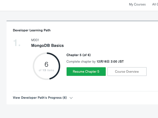This screenshot has width=158, height=118.
Task: Click the green Resume Chapter 5 button
Action: click(x=86, y=71)
